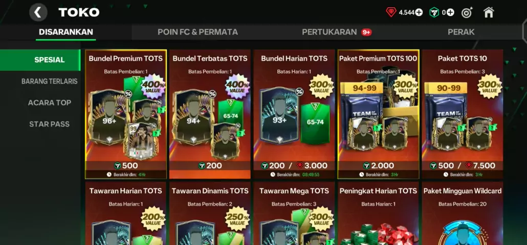Tap the red gem currency icon
Viewport: 527px width, 245px height.
[x=391, y=13]
